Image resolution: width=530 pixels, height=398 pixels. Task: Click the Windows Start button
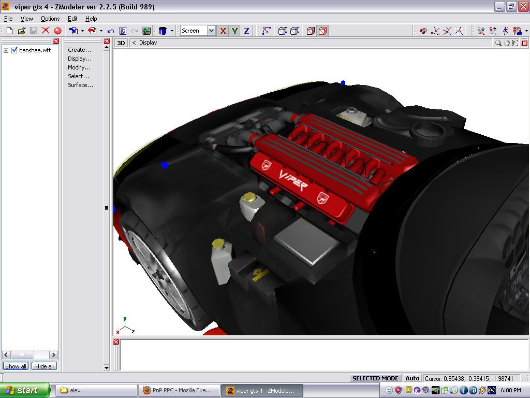24,390
